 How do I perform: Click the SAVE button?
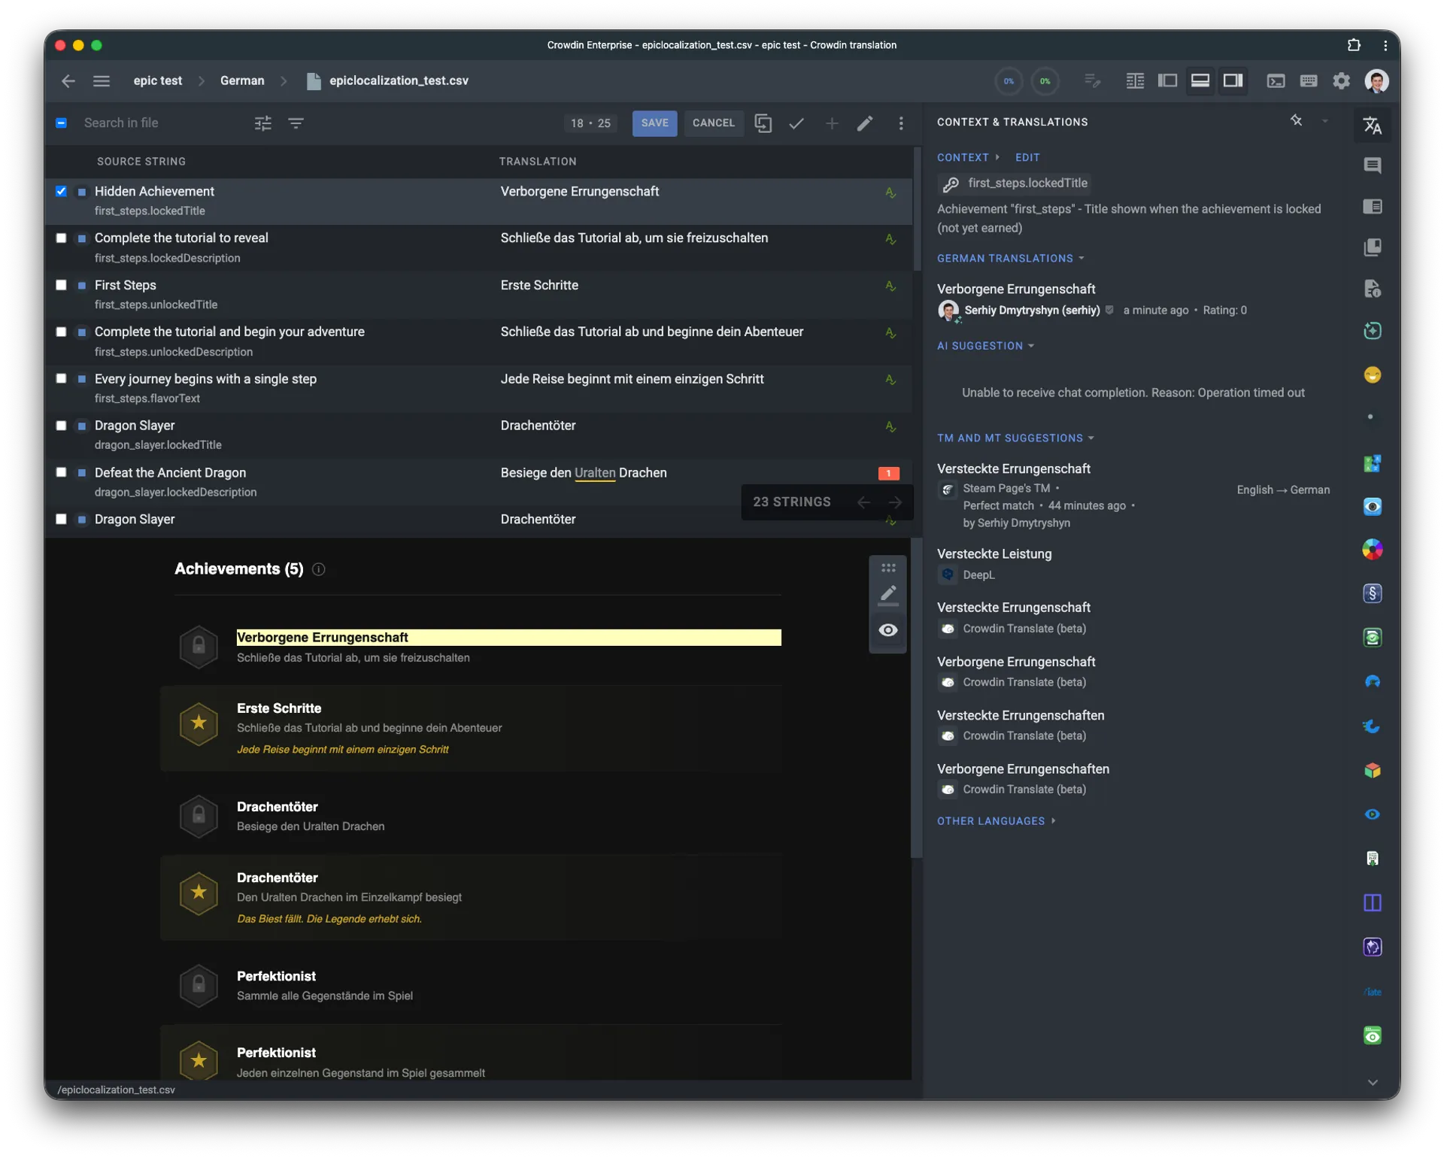[x=654, y=123]
